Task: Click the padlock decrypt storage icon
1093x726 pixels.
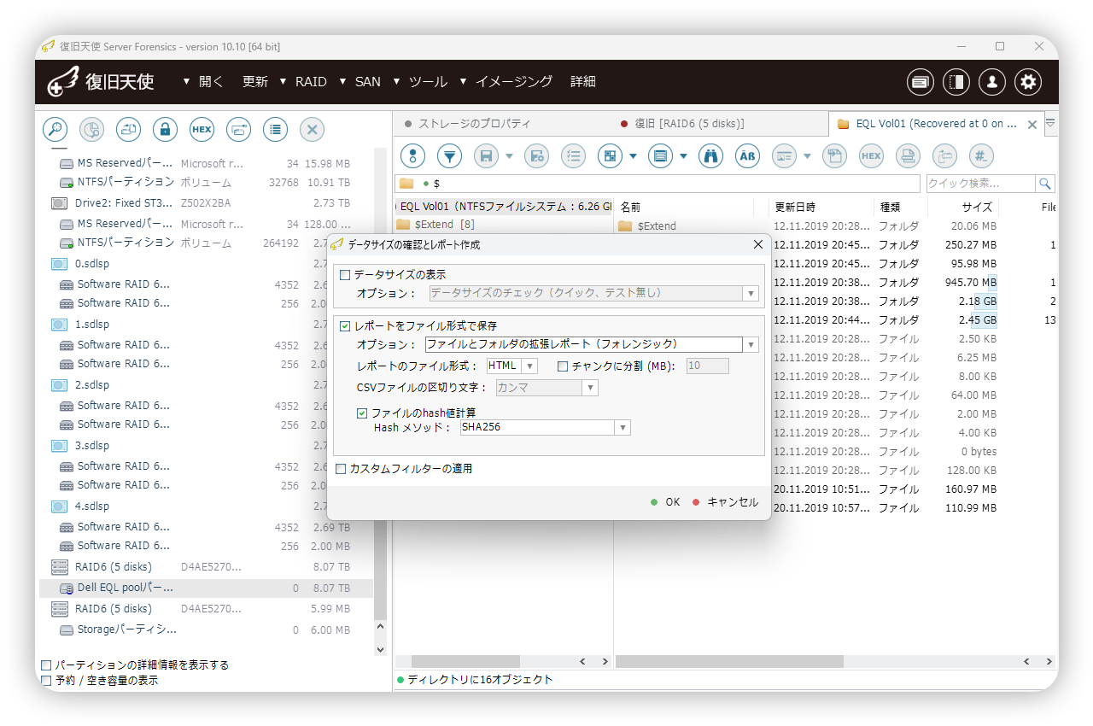Action: 165,130
